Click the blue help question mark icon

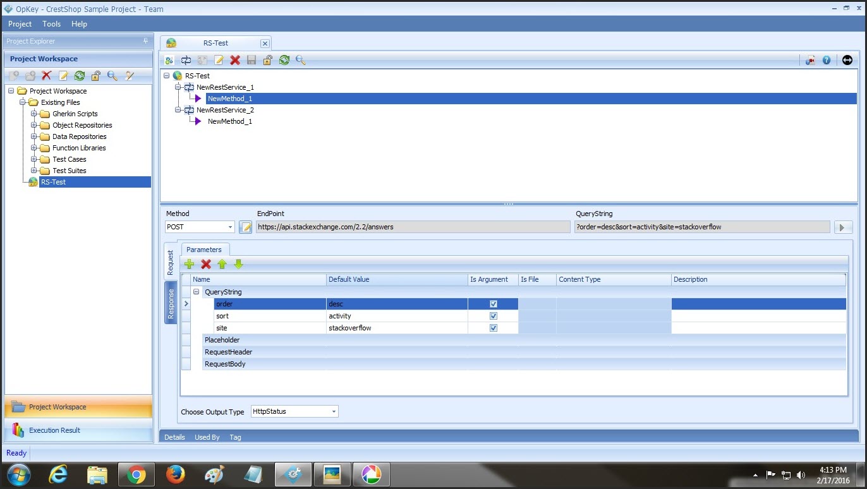[x=827, y=60]
